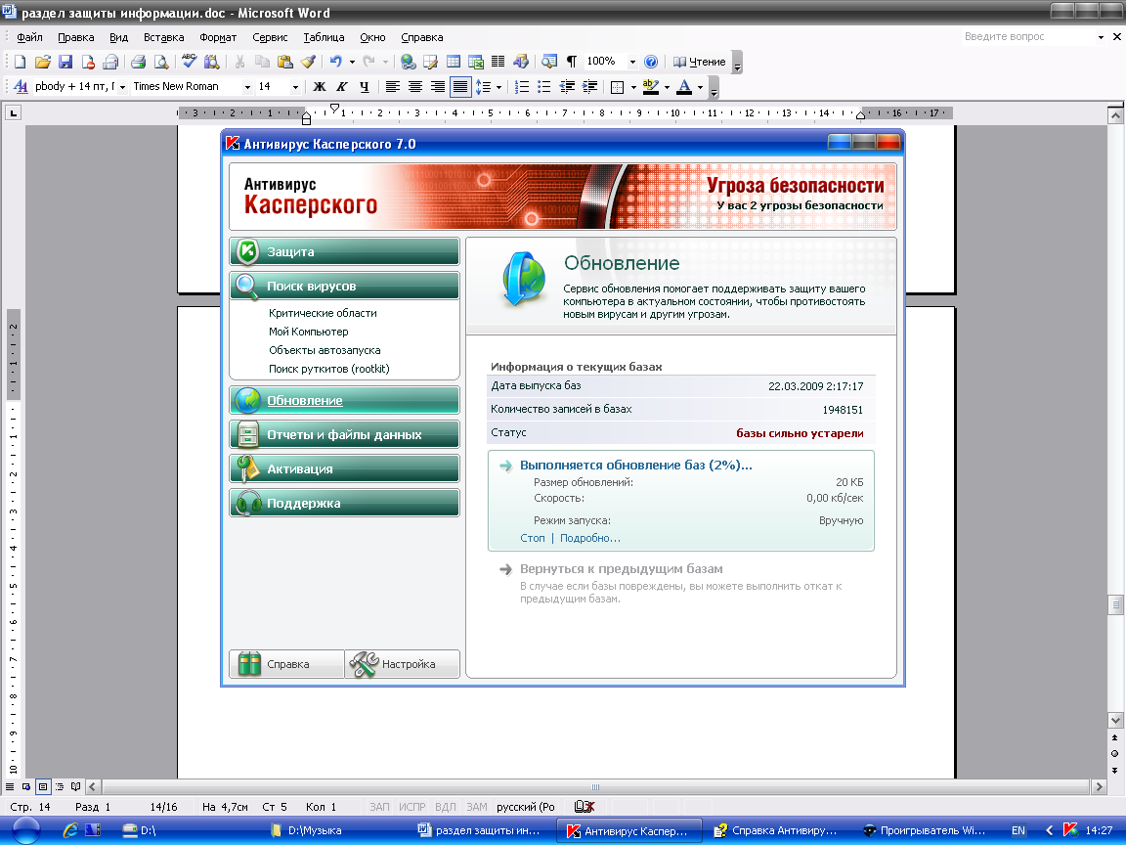Open line spacing dropdown arrow
1126x845 pixels.
click(x=498, y=87)
